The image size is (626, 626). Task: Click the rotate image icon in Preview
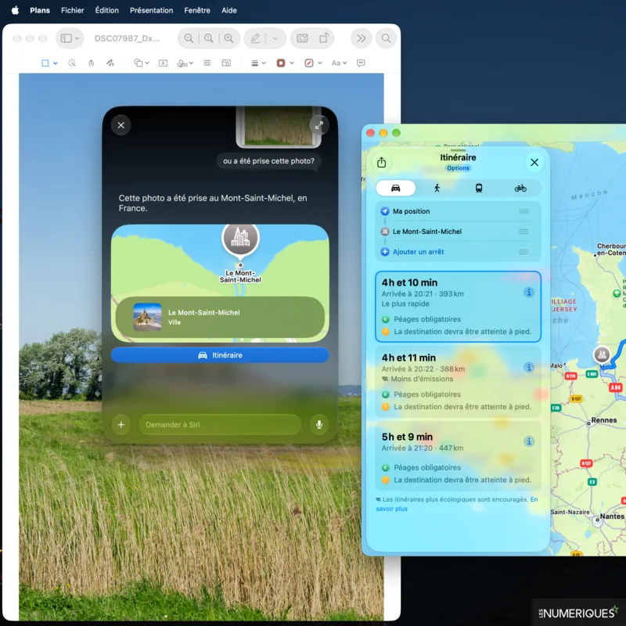coord(324,38)
